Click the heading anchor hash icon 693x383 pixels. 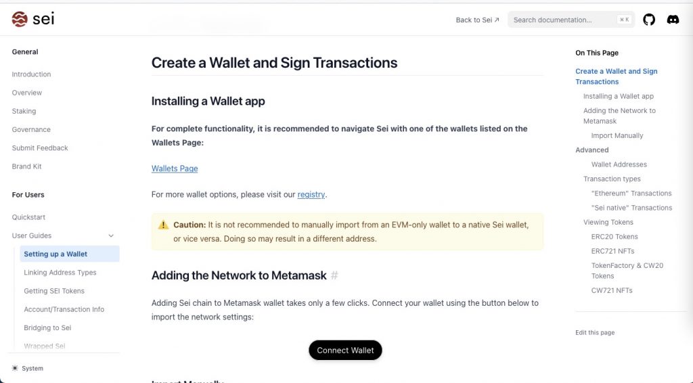pyautogui.click(x=334, y=275)
